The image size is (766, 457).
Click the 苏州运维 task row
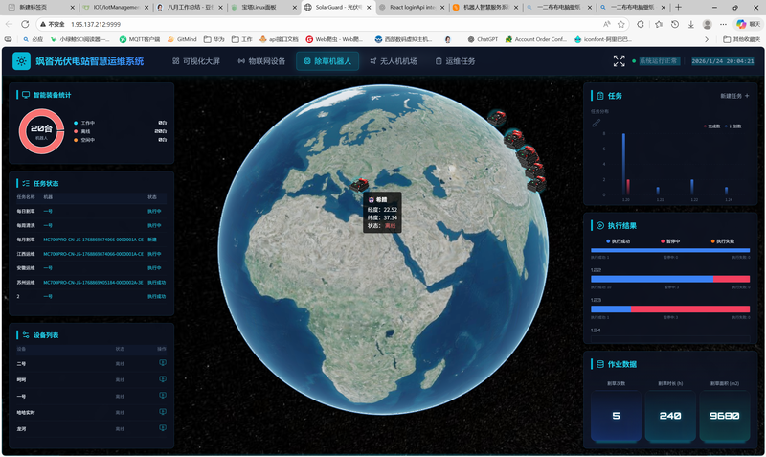pyautogui.click(x=91, y=282)
